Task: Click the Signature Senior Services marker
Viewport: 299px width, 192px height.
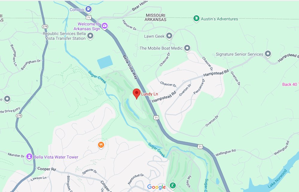Action: tap(268, 54)
